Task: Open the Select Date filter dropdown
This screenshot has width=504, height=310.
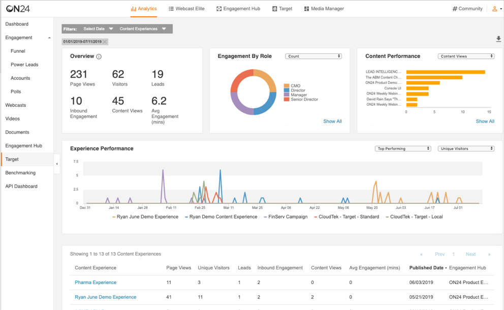Action: coord(97,29)
